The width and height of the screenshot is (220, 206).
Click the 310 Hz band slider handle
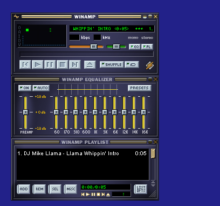coord(75,112)
